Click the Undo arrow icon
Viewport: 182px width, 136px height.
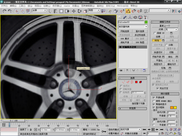click(x=4, y=11)
